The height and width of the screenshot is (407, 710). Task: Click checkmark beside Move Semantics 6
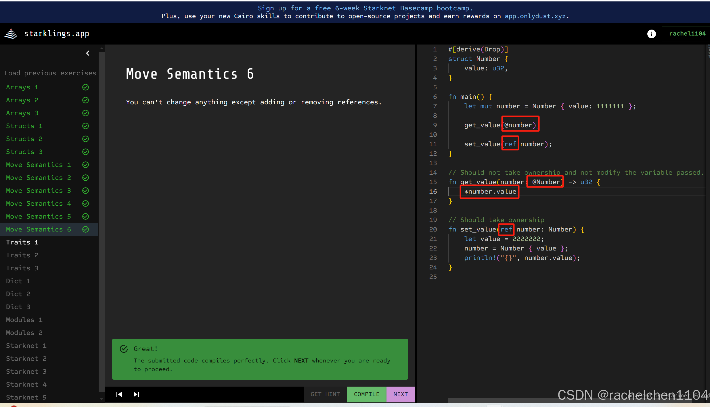(85, 229)
